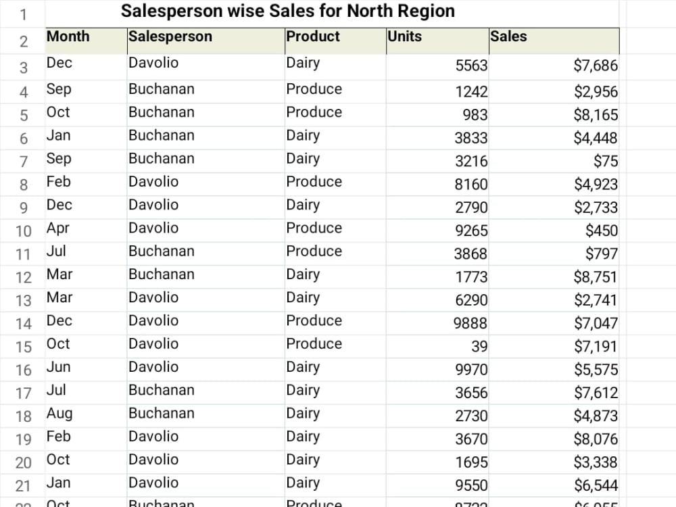This screenshot has width=676, height=507.
Task: Select the Units header cell
Action: (x=437, y=41)
